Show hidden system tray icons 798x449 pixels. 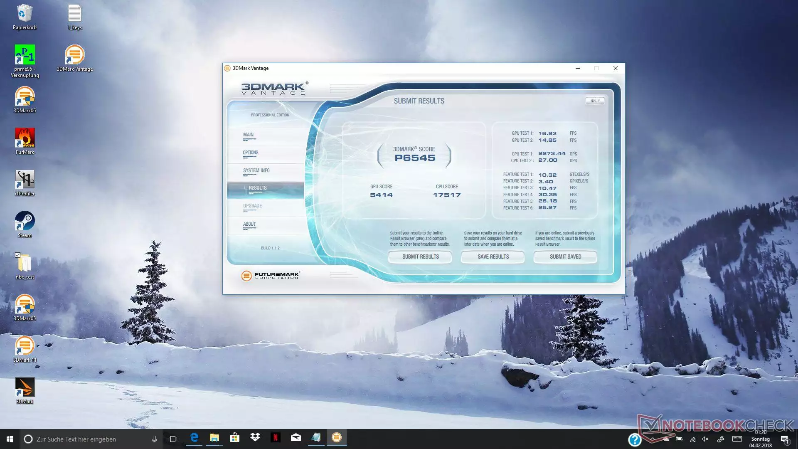tap(653, 439)
